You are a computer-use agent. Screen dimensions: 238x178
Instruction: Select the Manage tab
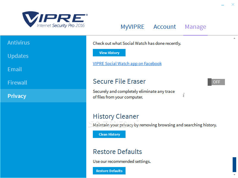(x=195, y=27)
